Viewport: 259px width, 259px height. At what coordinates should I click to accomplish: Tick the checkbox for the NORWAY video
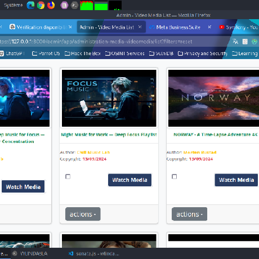click(175, 177)
